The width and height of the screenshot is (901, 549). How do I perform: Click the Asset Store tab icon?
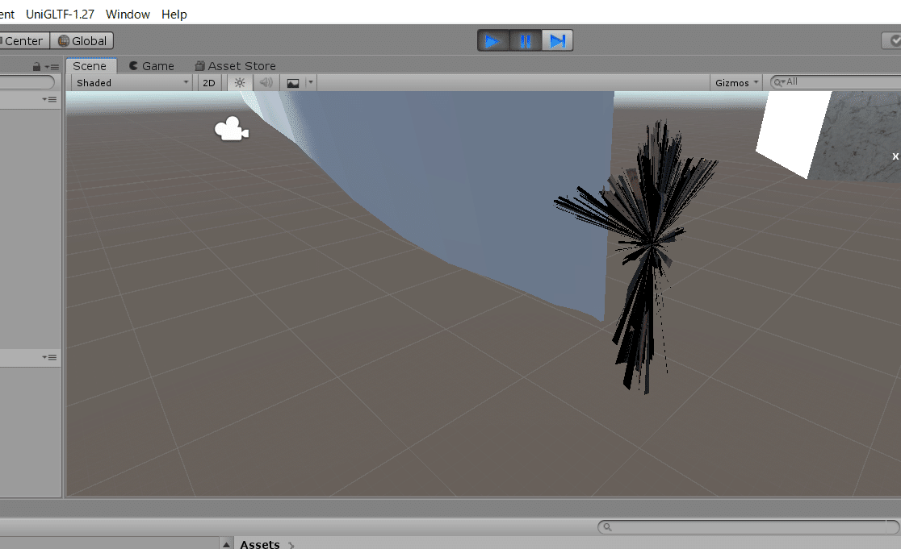pos(199,66)
